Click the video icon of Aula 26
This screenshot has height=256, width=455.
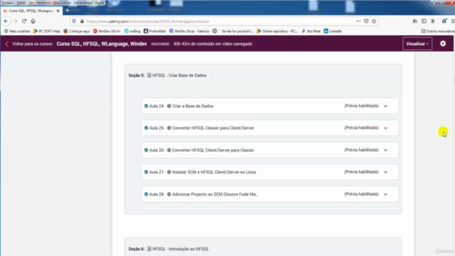click(169, 150)
